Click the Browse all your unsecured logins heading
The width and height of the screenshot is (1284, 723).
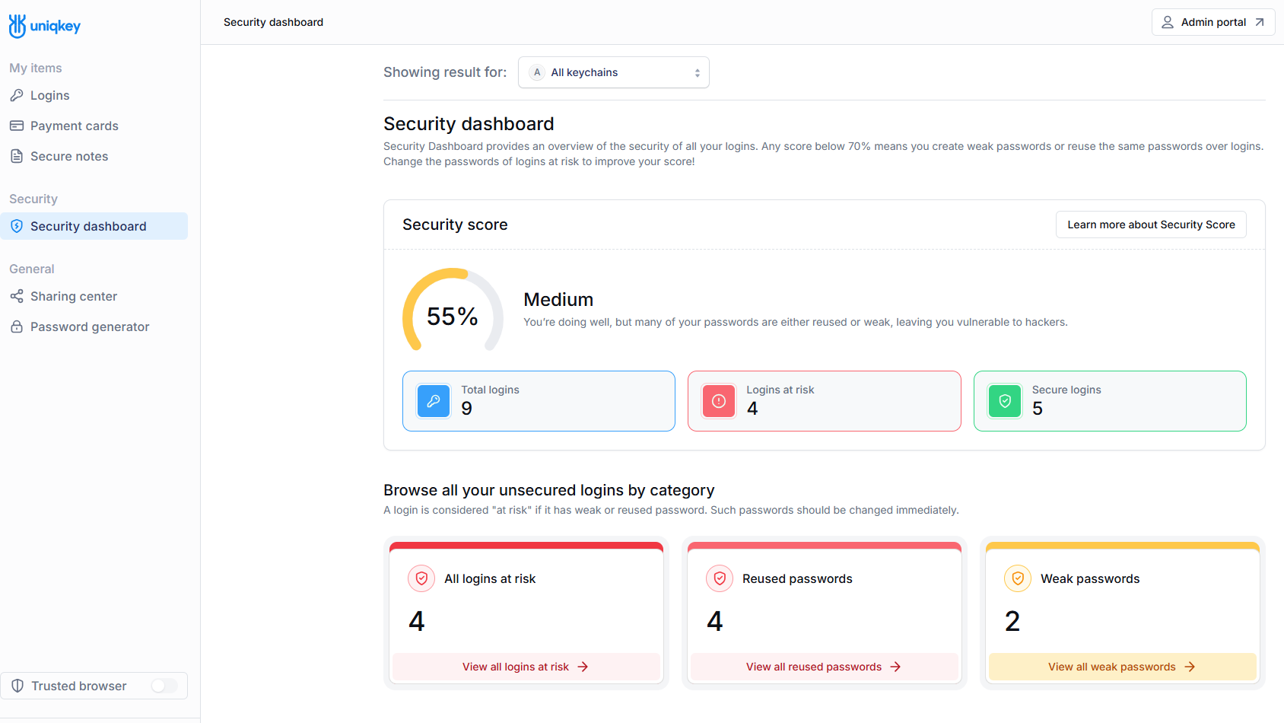549,490
